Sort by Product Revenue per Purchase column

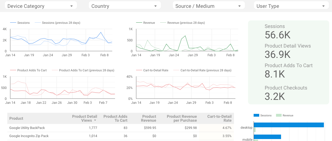(182, 118)
